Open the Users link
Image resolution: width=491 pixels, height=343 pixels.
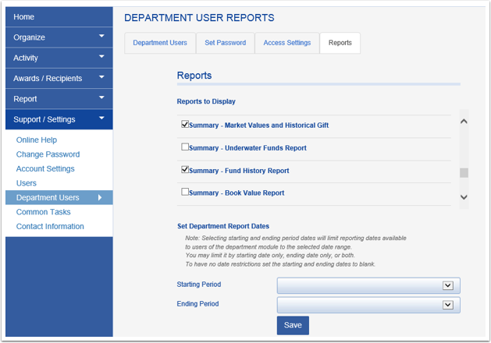click(x=27, y=183)
